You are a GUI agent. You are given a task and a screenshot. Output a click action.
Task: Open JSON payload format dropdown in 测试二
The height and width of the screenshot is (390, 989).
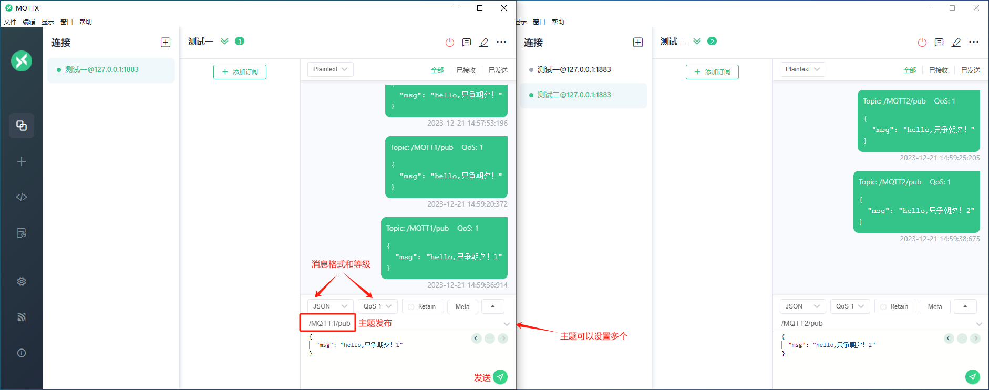(x=802, y=306)
